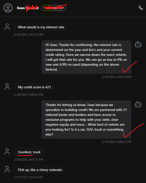Click the contact name Sean in the header
This screenshot has width=146, height=183.
coord(21,8)
